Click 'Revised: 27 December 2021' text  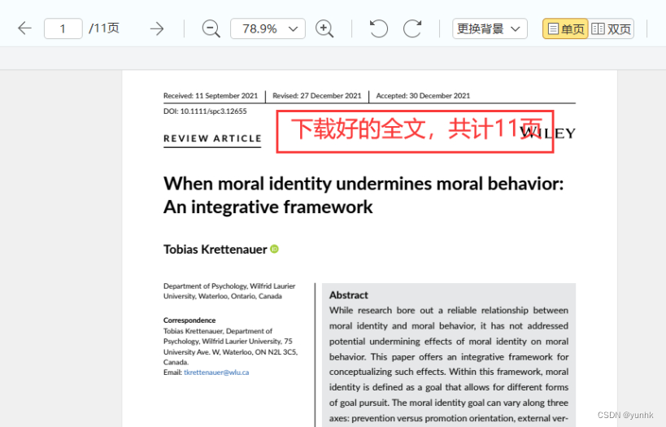pos(317,96)
